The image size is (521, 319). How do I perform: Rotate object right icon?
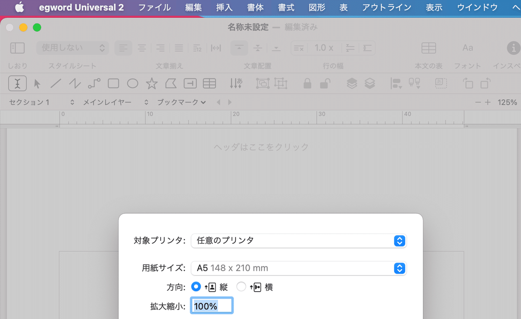[486, 83]
